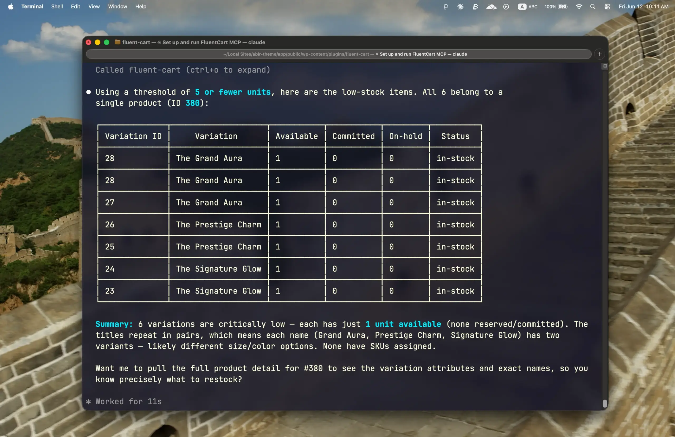Click the 'Variation ID' column header

[133, 136]
